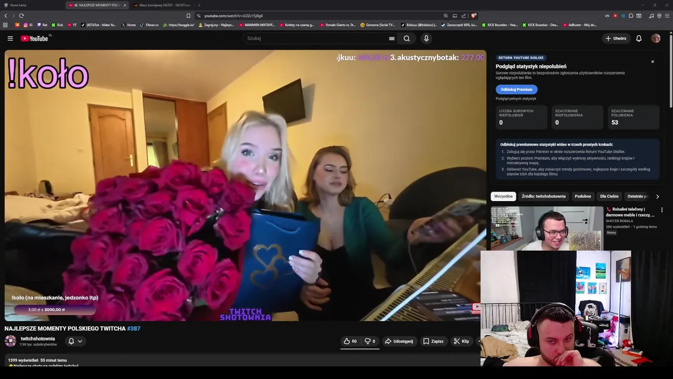
Task: Share page via address bar icon
Action: click(x=464, y=16)
